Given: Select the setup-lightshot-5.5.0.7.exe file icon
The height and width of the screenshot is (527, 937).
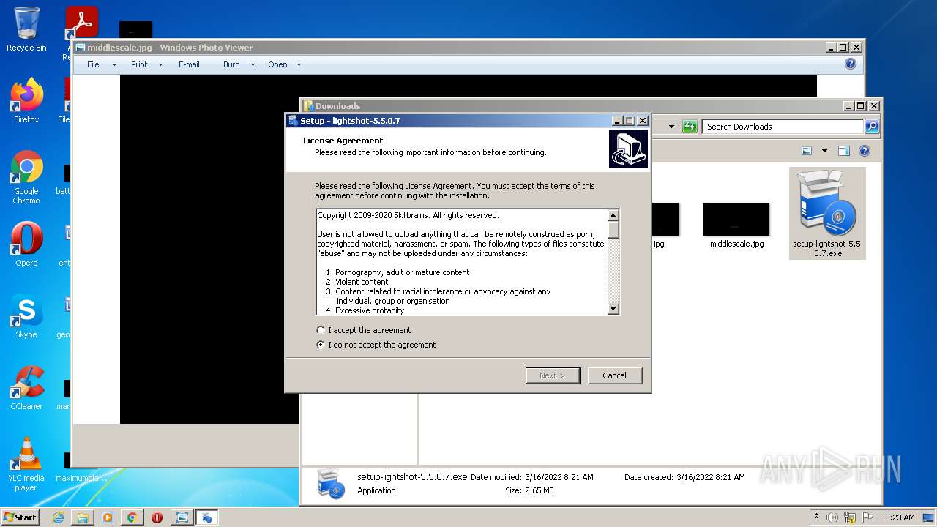Looking at the screenshot, I should (x=827, y=213).
